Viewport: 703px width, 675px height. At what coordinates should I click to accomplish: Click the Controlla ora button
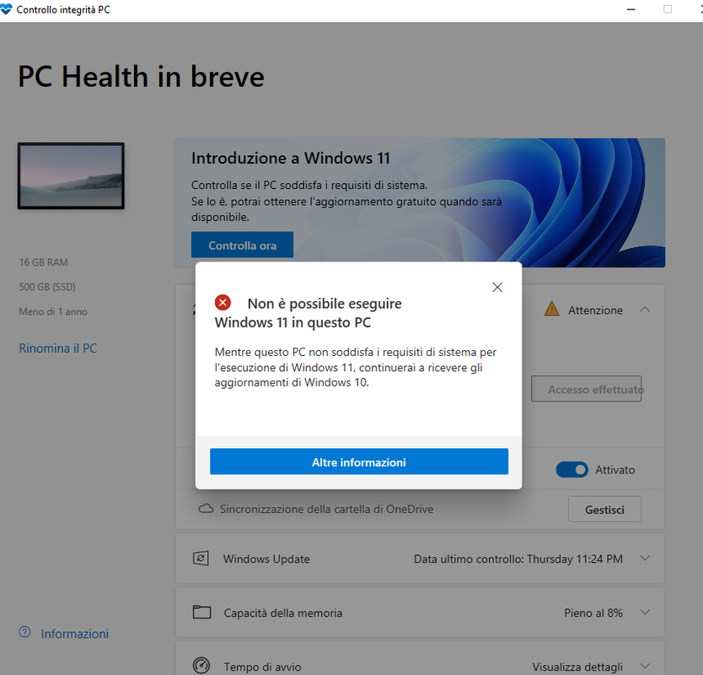pos(242,245)
